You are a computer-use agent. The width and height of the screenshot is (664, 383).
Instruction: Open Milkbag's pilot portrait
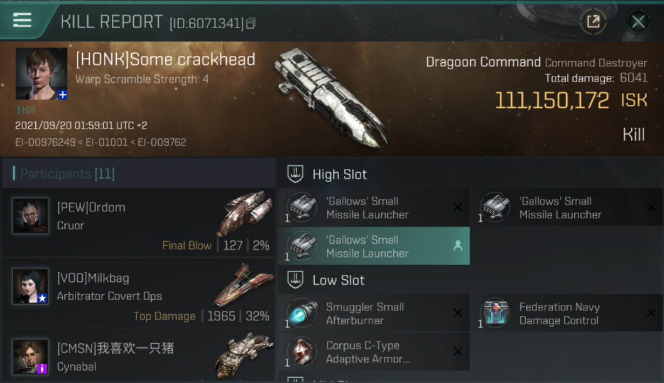click(31, 286)
